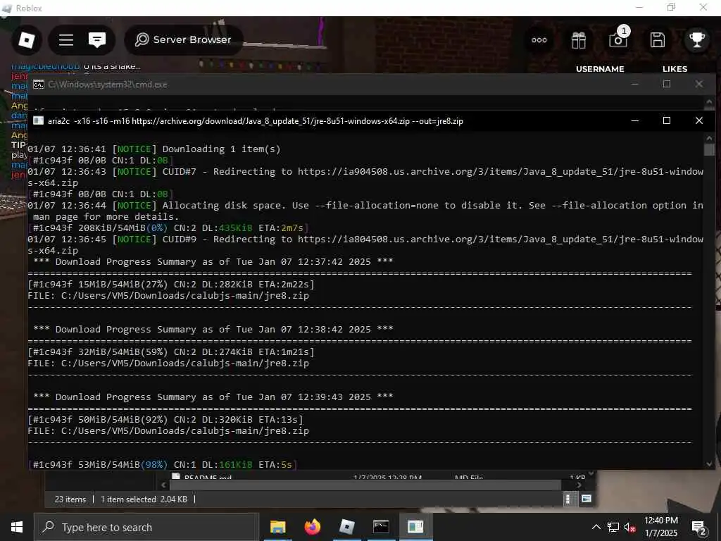Click the 'Allocating disk space' notice line

[365, 211]
